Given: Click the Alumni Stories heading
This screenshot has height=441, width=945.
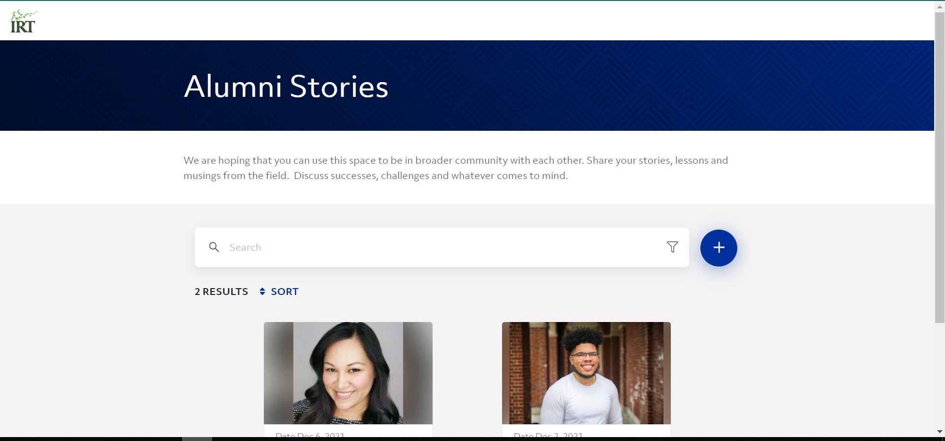Looking at the screenshot, I should coord(286,87).
